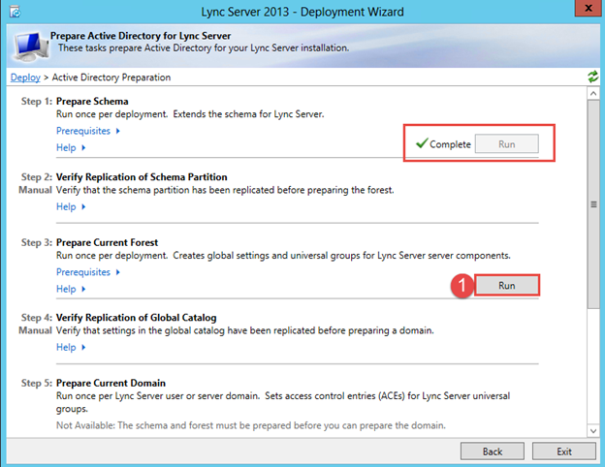Click the scrollbar down arrow
Image resolution: width=605 pixels, height=467 pixels.
pyautogui.click(x=592, y=428)
